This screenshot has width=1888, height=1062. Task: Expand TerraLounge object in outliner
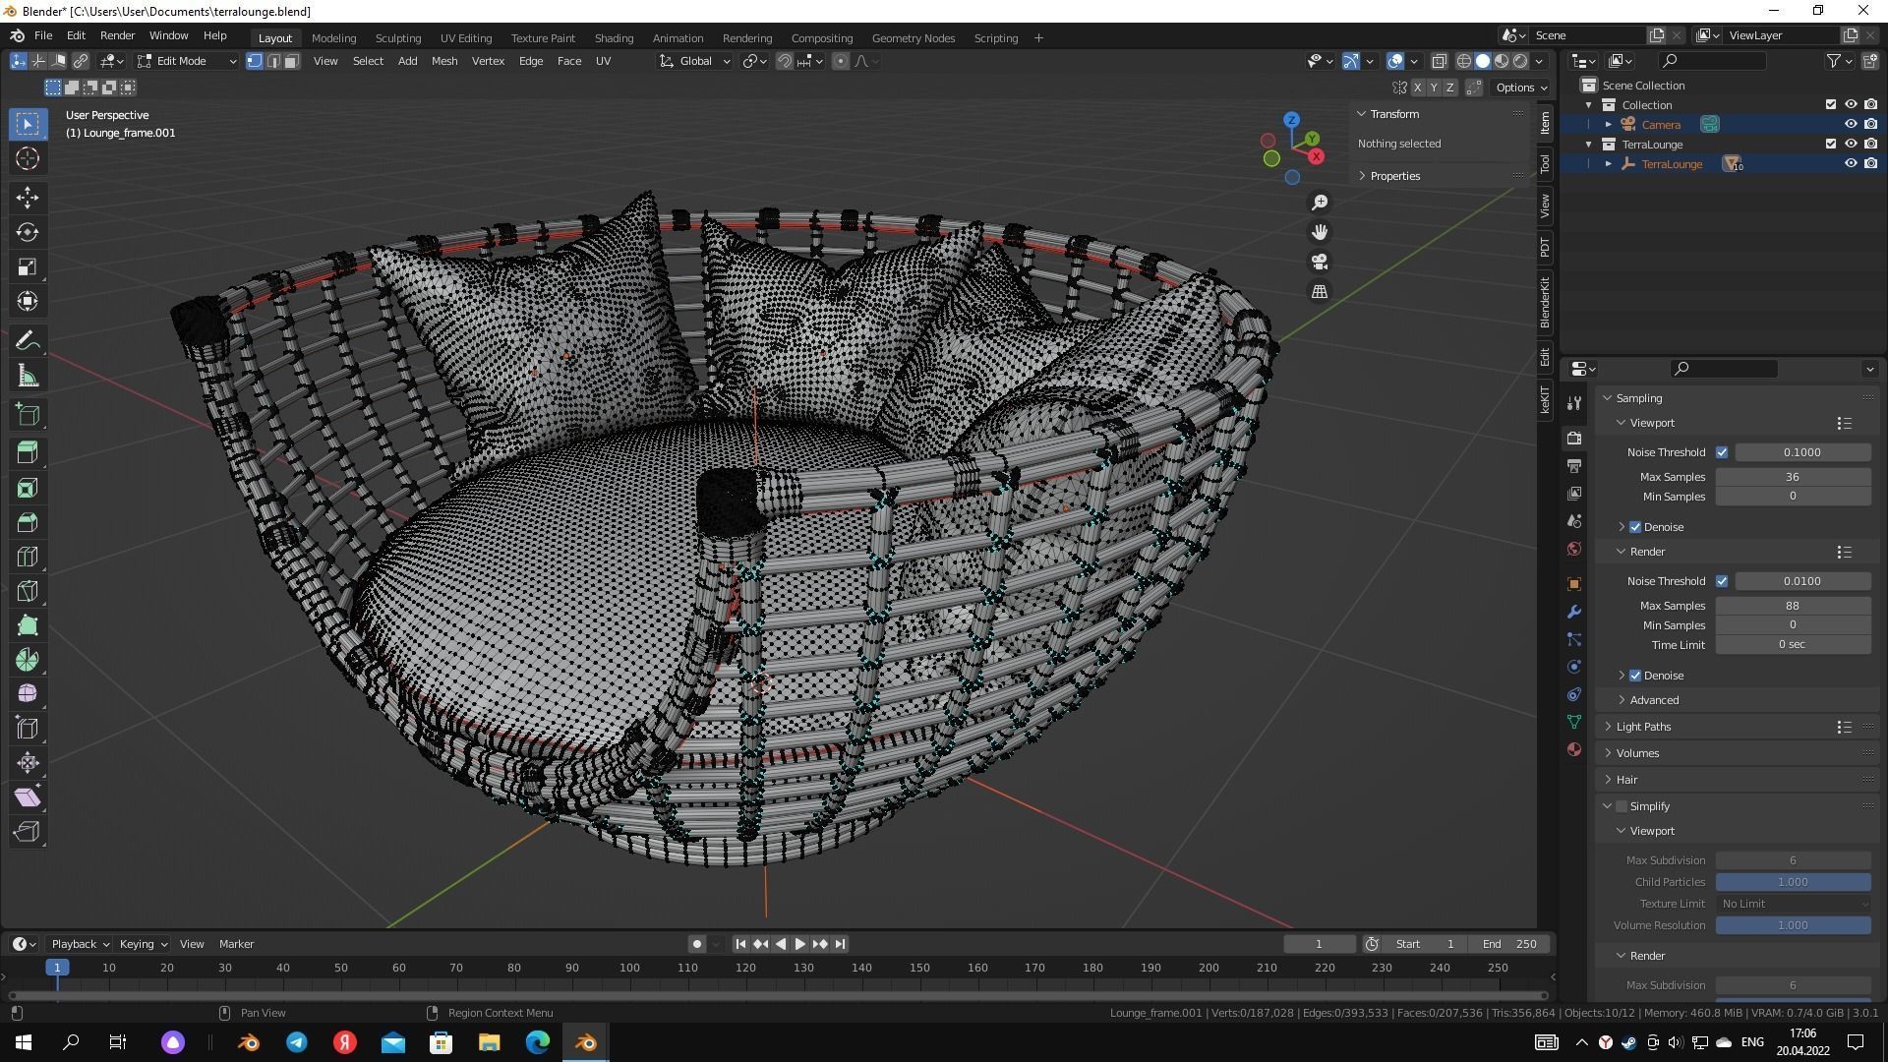click(1609, 164)
